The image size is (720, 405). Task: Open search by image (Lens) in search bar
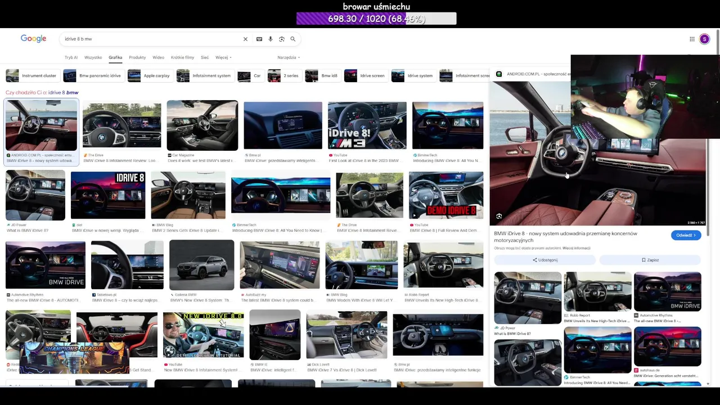click(282, 39)
